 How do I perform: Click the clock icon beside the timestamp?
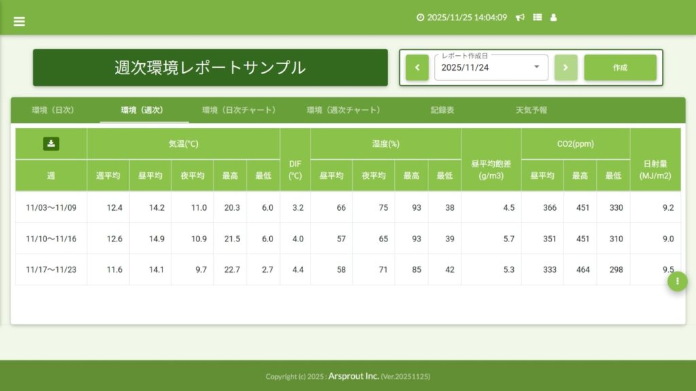click(x=420, y=18)
